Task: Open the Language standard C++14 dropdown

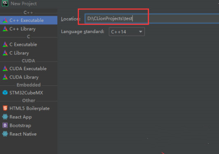Action: tap(127, 32)
